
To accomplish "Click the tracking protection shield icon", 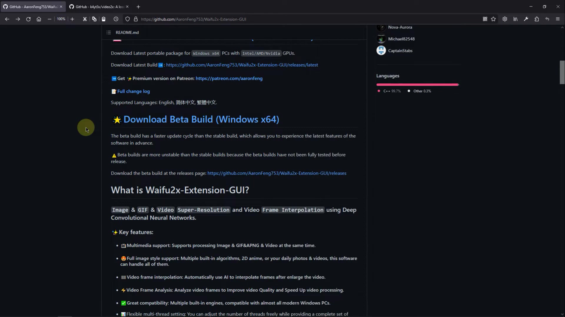I will [x=127, y=19].
